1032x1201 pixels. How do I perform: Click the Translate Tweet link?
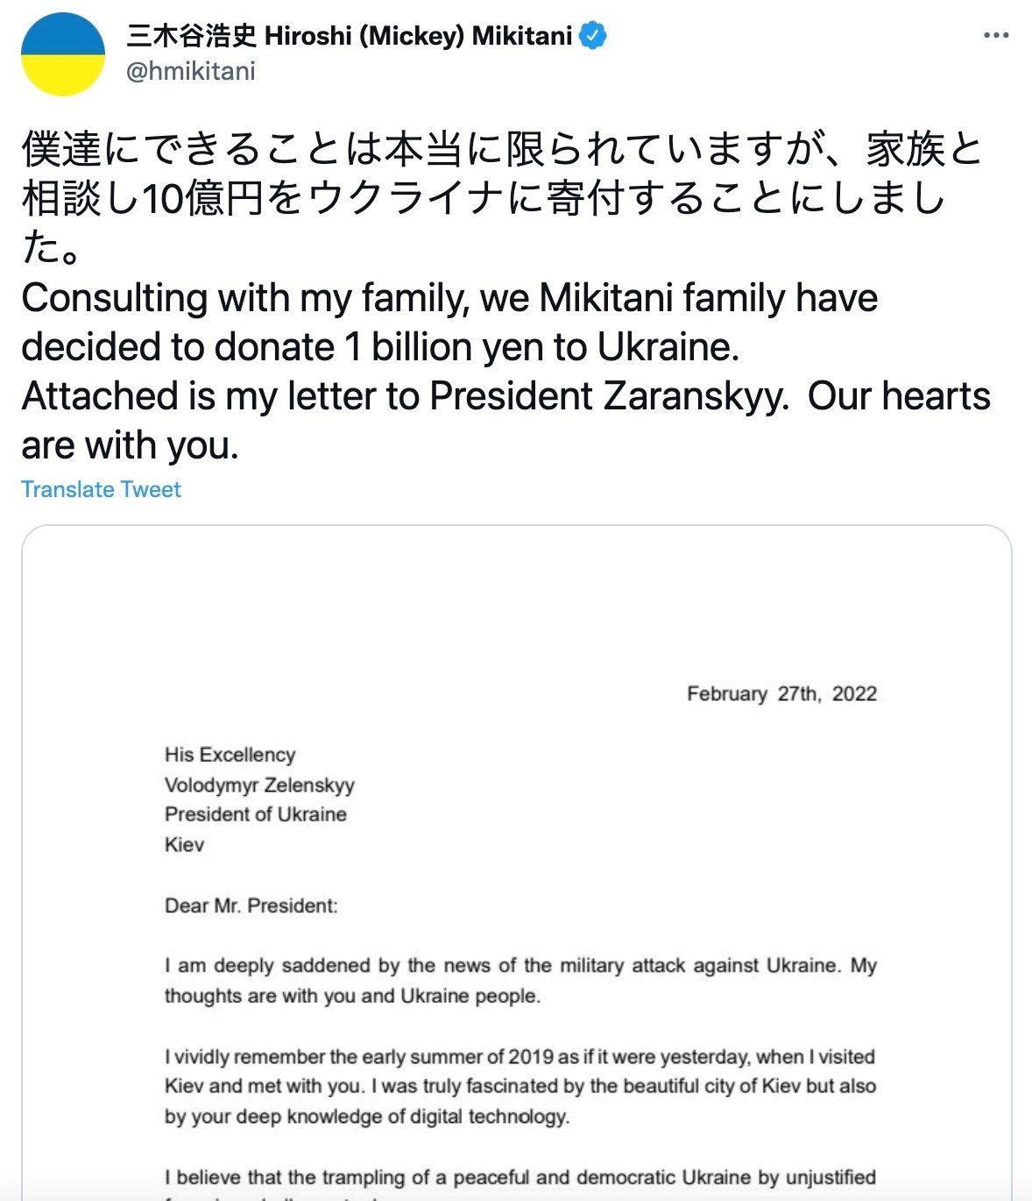click(101, 489)
